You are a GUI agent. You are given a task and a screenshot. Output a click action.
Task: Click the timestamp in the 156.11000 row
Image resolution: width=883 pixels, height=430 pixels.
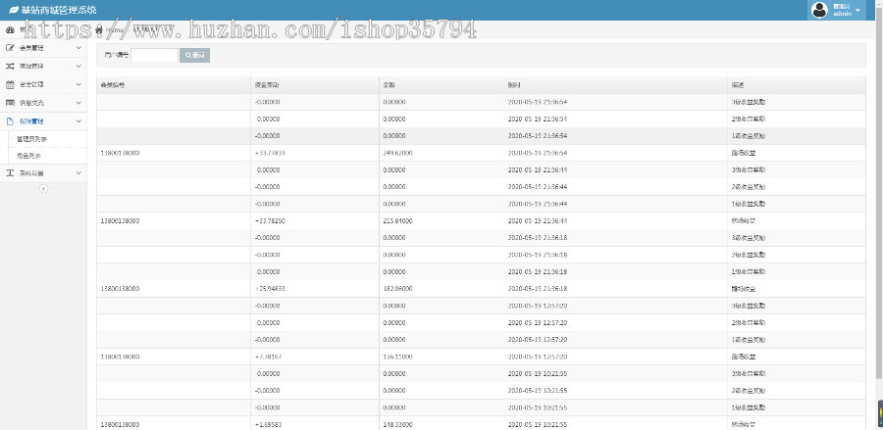coord(538,357)
